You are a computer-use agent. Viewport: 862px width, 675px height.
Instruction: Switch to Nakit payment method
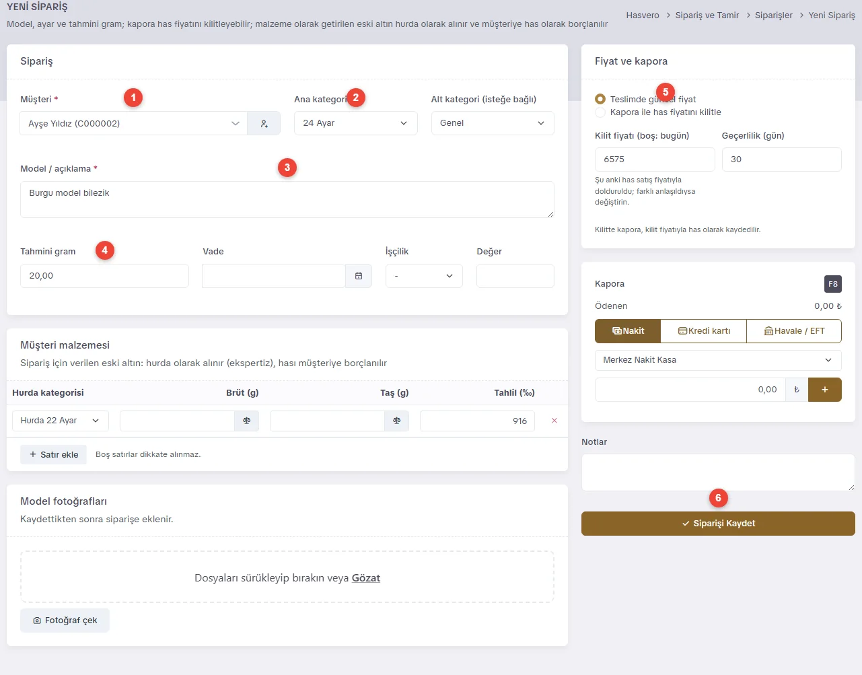(628, 331)
